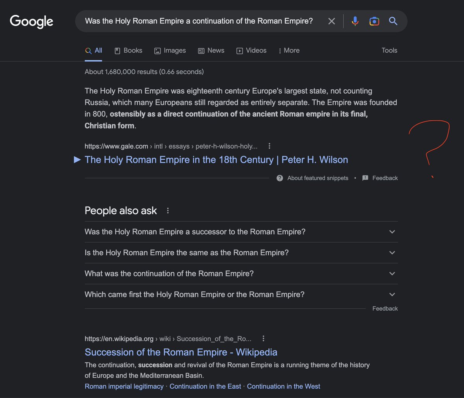This screenshot has width=464, height=398.
Task: Expand question 'same as the Roman Empire'
Action: (241, 253)
